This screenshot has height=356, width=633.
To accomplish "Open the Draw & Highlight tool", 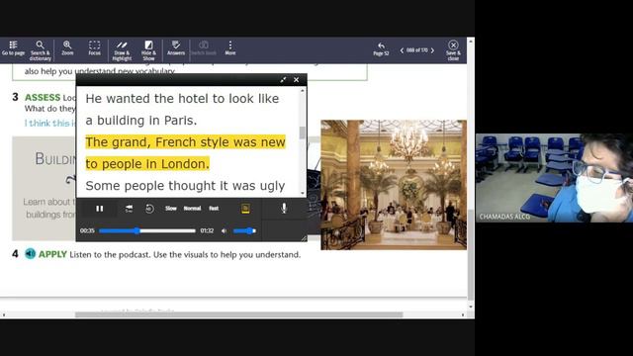I will tap(122, 50).
